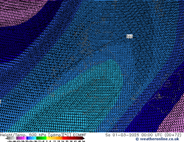This screenshot has width=184, height=142.
Task: Click the dark blue -30 legend swatch
Action: (27, 138)
